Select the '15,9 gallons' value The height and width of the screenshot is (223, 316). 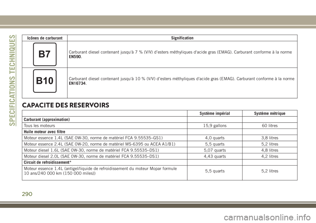point(215,126)
